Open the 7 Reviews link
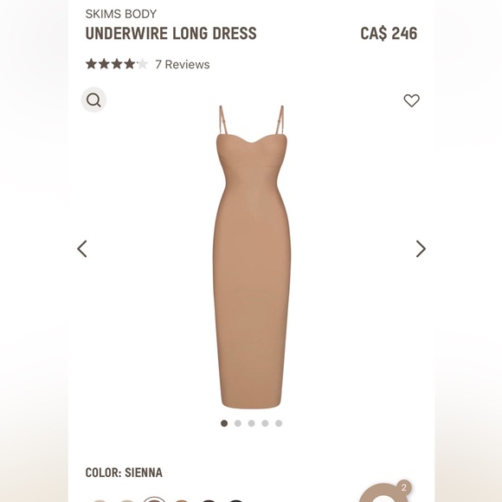Image resolution: width=502 pixels, height=502 pixels. tap(183, 64)
